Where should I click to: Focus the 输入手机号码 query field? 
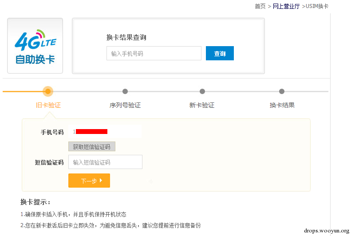coord(154,53)
